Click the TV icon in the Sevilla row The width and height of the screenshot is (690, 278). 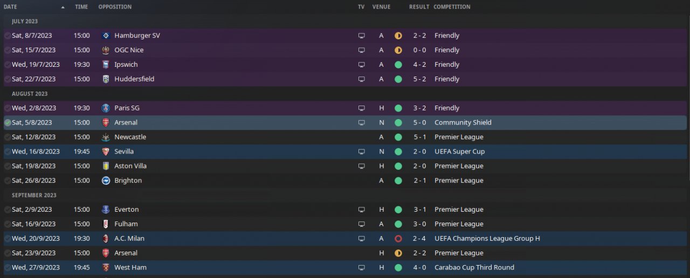coord(361,152)
